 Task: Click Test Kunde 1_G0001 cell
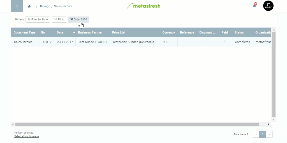tap(92, 42)
